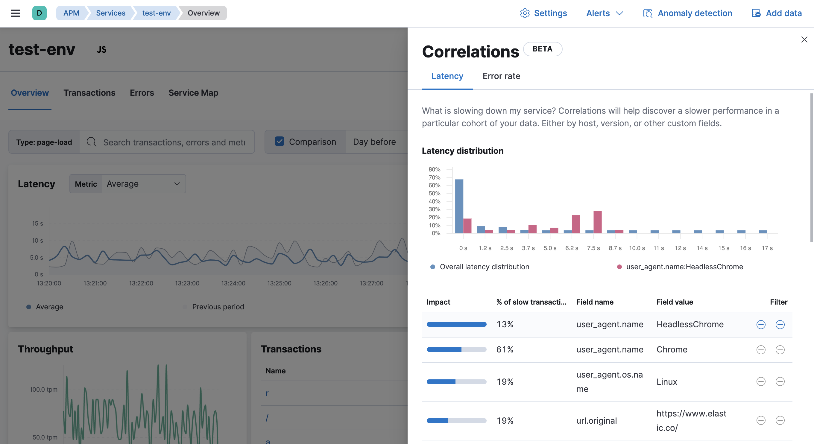Click the Settings gear icon
This screenshot has height=444, width=814.
tap(525, 13)
